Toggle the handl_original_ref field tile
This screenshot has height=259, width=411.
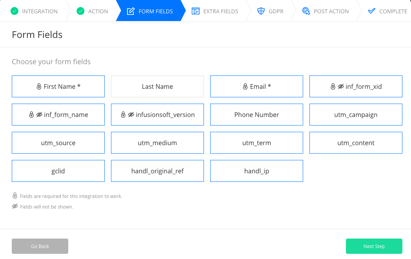click(x=157, y=171)
